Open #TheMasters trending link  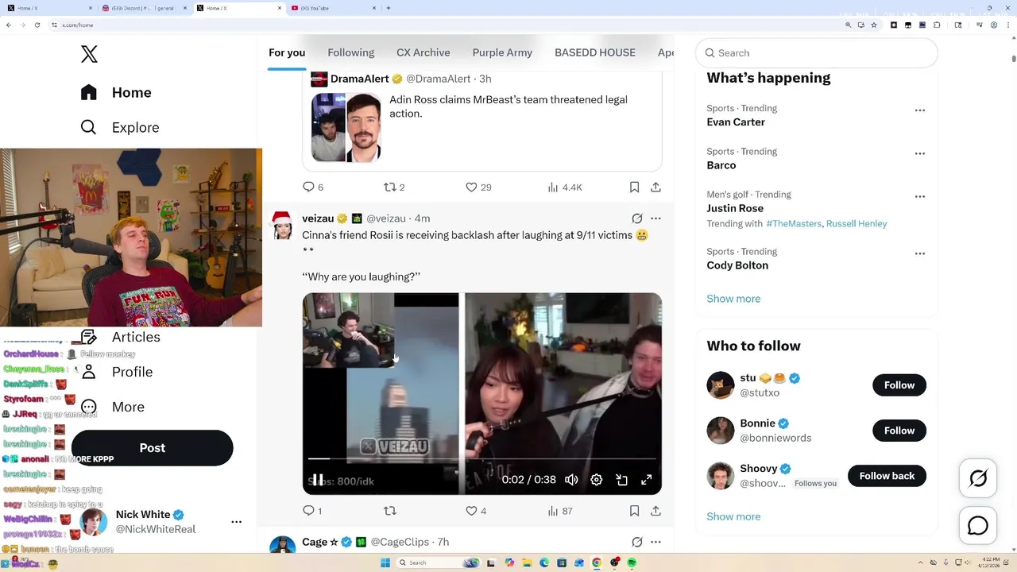794,223
